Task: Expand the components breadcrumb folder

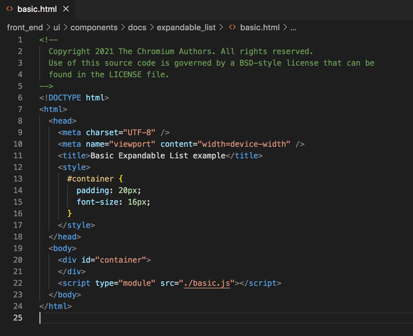Action: [93, 28]
